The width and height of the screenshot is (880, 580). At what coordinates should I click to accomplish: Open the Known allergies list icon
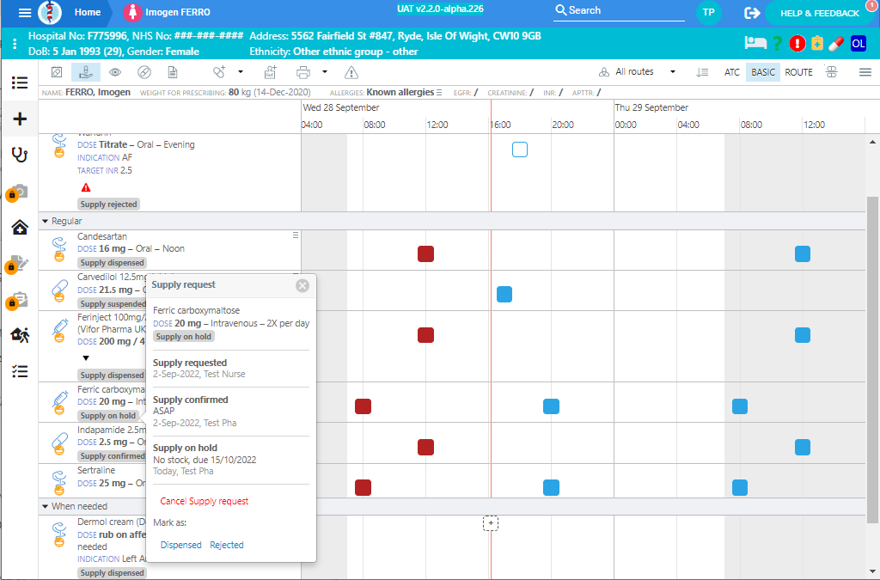coord(439,93)
